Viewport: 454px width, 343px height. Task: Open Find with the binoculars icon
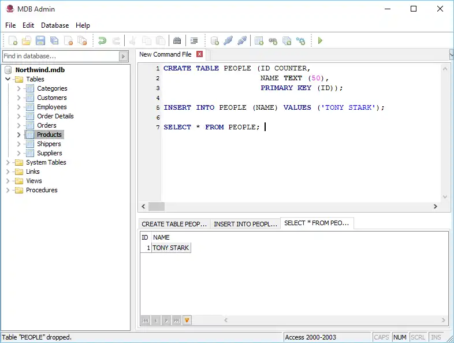[x=177, y=40]
